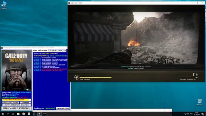Open taskbar search magnifier
206x116 pixels.
(x=8, y=114)
